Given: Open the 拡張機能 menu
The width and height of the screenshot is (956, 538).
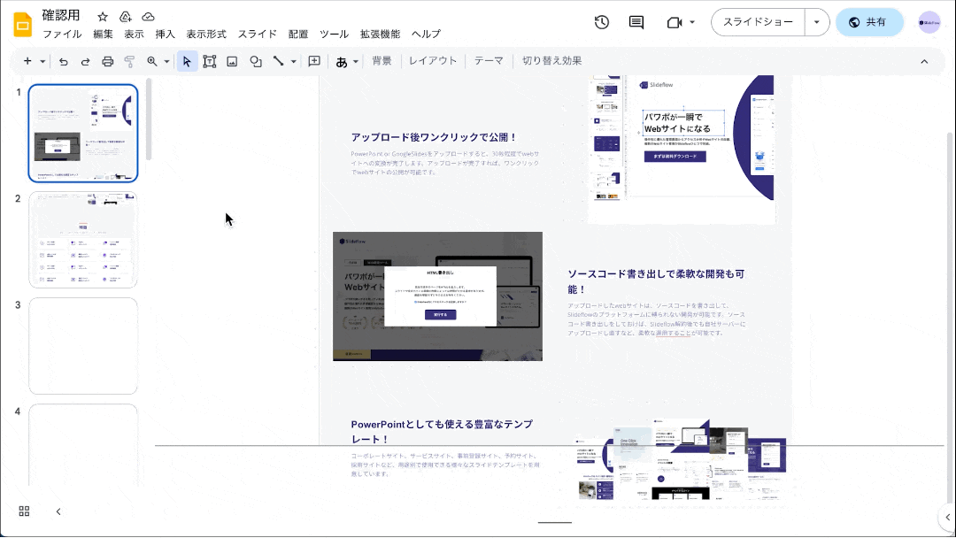Looking at the screenshot, I should point(380,35).
